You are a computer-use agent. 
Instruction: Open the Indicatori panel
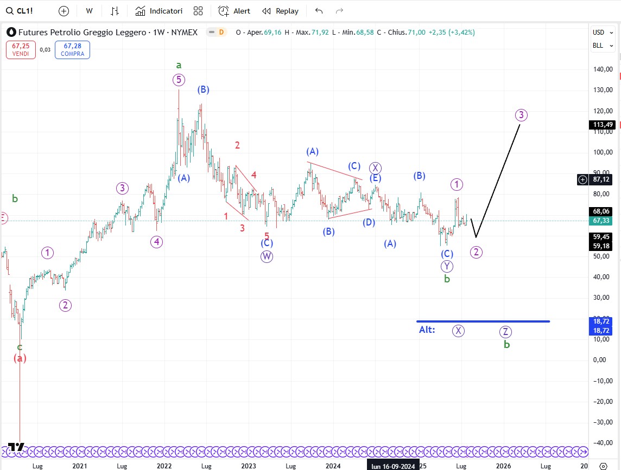tap(159, 11)
